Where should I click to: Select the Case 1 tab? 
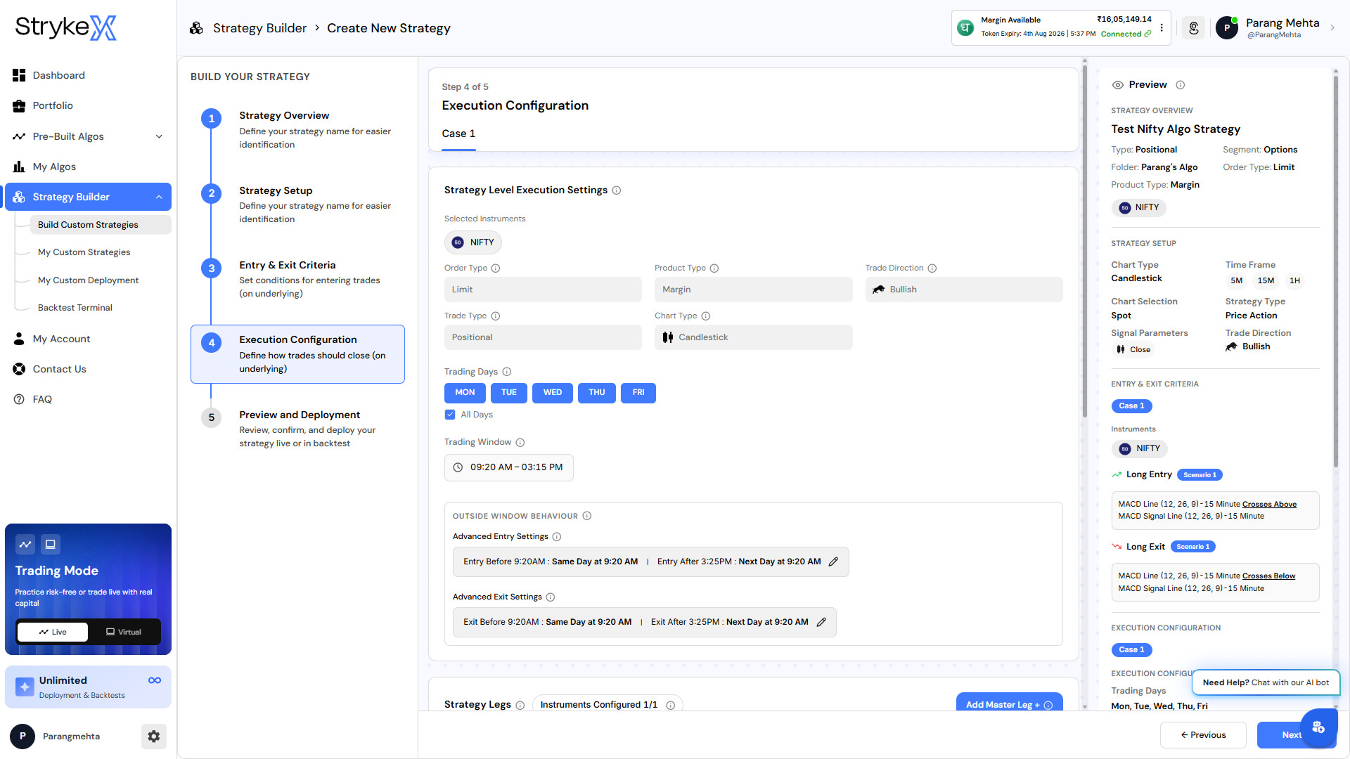click(x=458, y=134)
